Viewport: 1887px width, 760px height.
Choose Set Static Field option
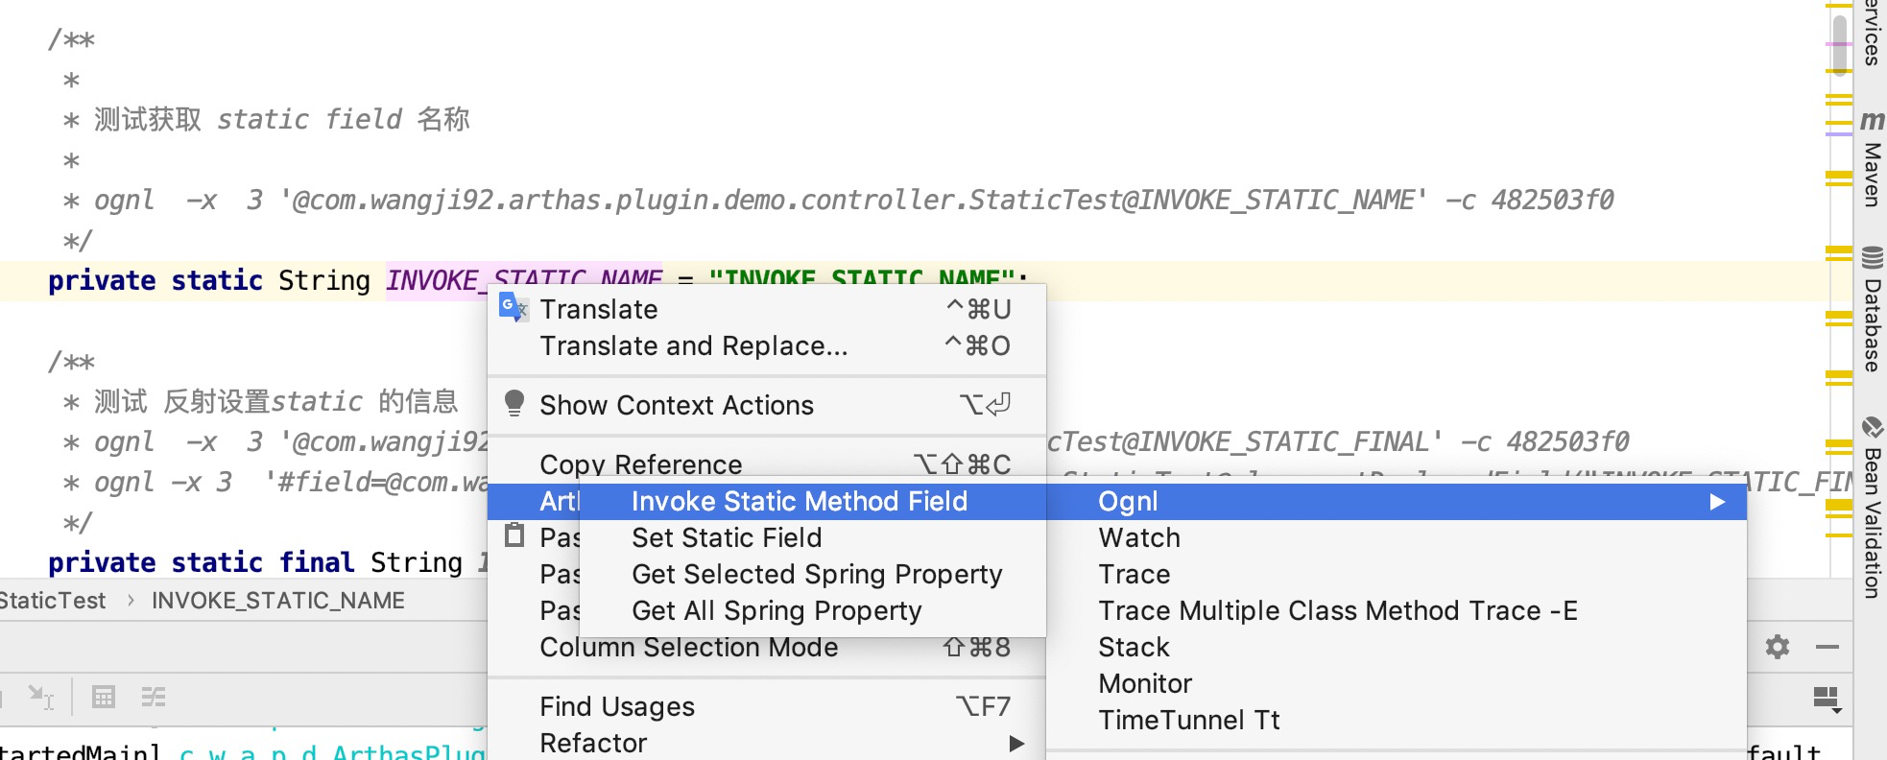[x=727, y=537]
